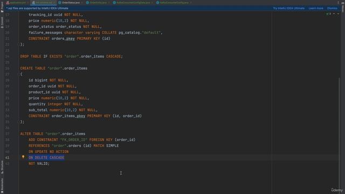Click id bigint NOT NULL line
Image resolution: width=345 pixels, height=194 pixels.
click(x=49, y=80)
